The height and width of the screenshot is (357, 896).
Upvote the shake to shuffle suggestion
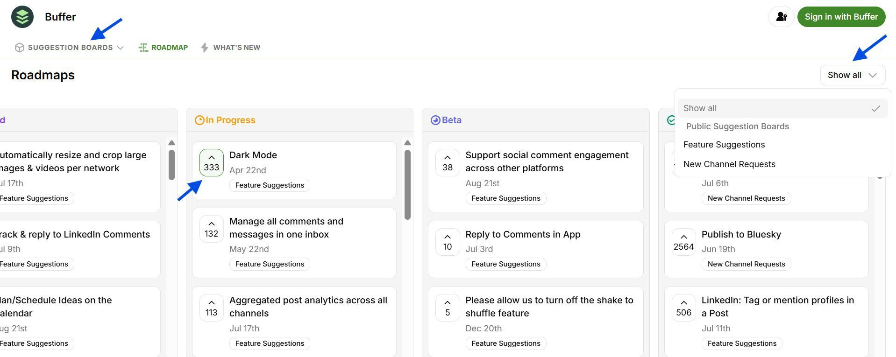coord(447,308)
